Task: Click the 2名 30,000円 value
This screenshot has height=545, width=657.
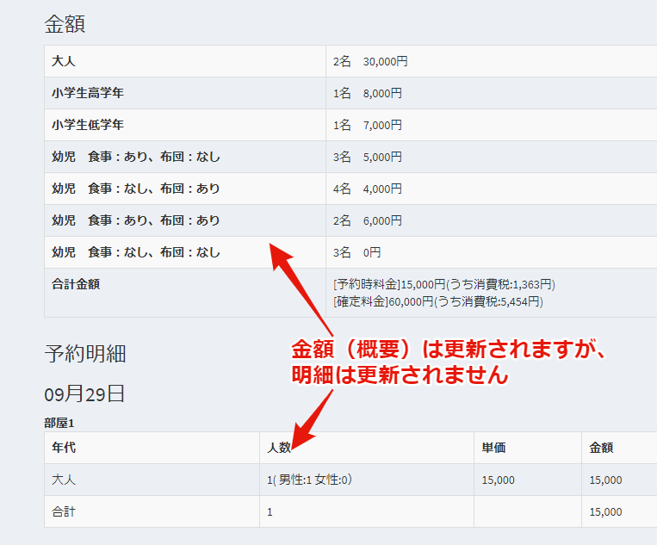Action: [370, 62]
